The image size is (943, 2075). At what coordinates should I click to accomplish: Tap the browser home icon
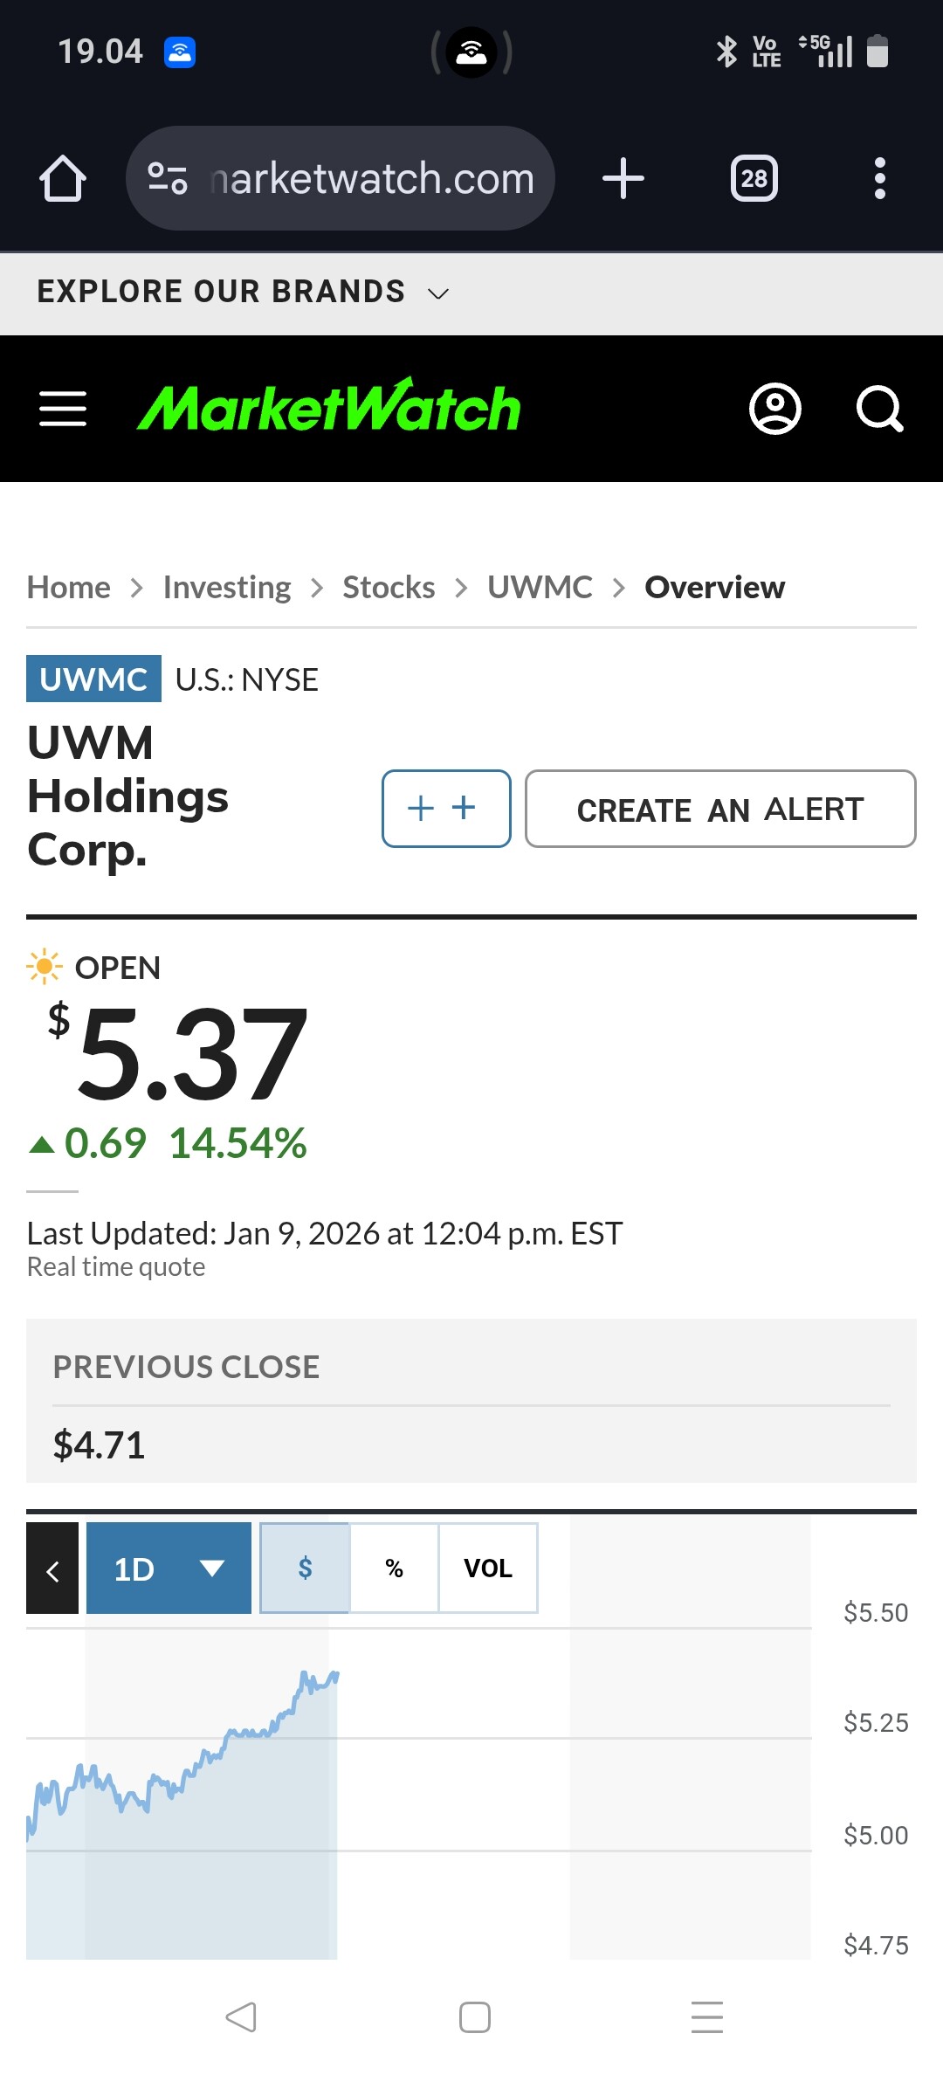click(x=63, y=179)
